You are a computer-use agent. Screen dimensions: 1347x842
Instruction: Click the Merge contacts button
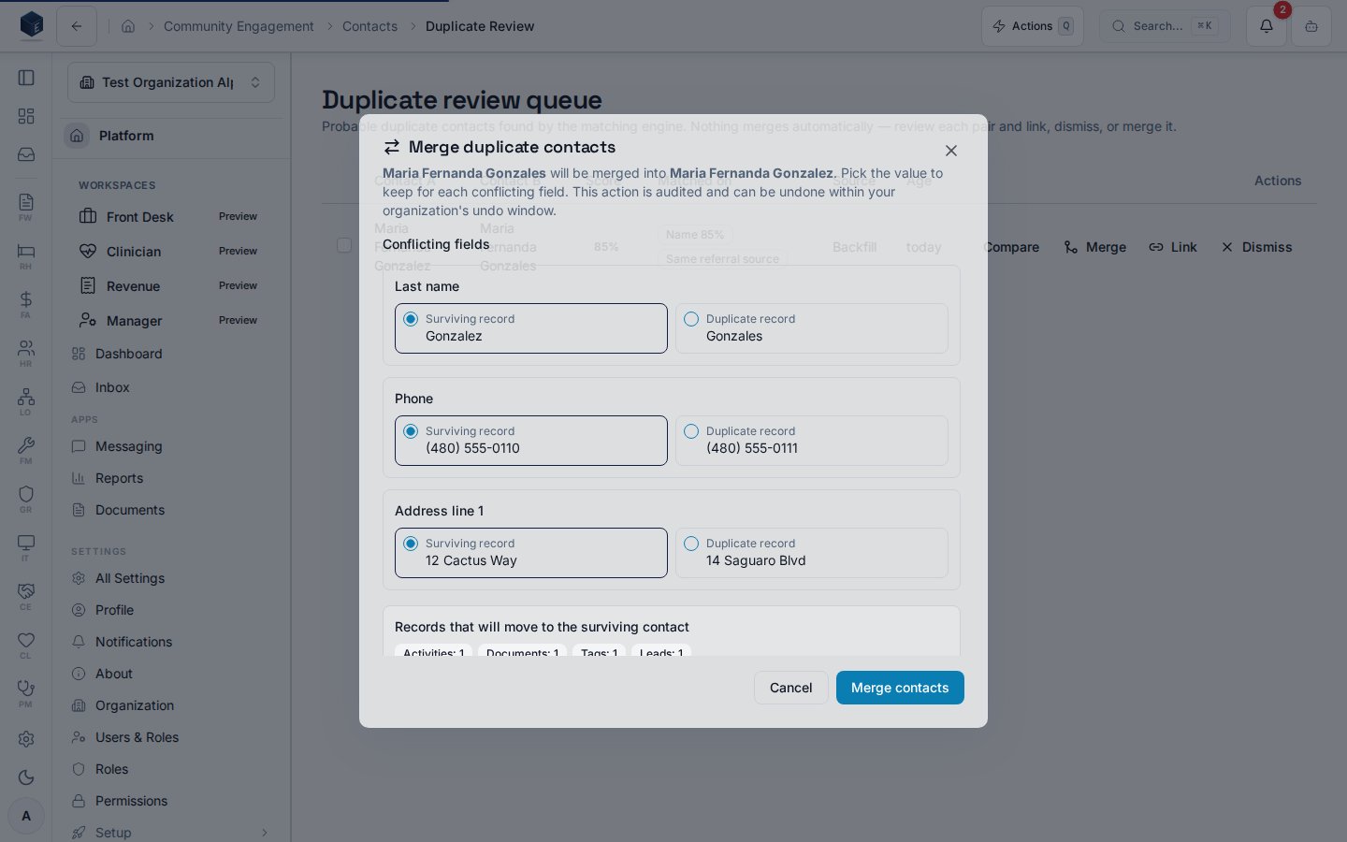click(x=900, y=688)
